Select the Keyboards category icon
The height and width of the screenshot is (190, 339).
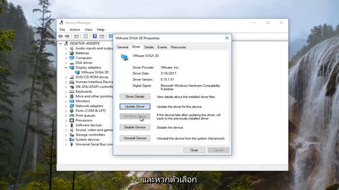point(72,91)
